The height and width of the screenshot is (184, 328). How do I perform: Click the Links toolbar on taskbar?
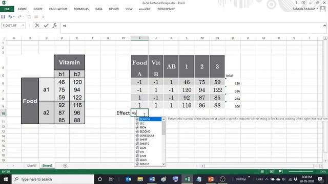point(259,179)
